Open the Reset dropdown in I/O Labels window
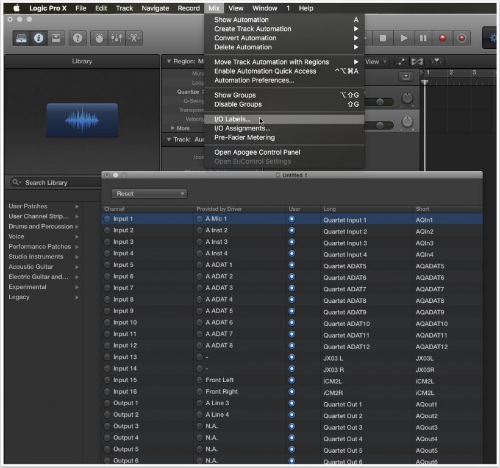Image resolution: width=500 pixels, height=468 pixels. tap(149, 194)
